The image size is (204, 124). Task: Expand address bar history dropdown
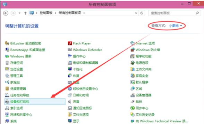pos(136,13)
